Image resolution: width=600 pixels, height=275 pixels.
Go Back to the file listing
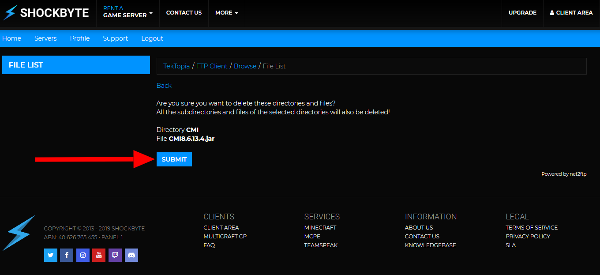(x=164, y=85)
